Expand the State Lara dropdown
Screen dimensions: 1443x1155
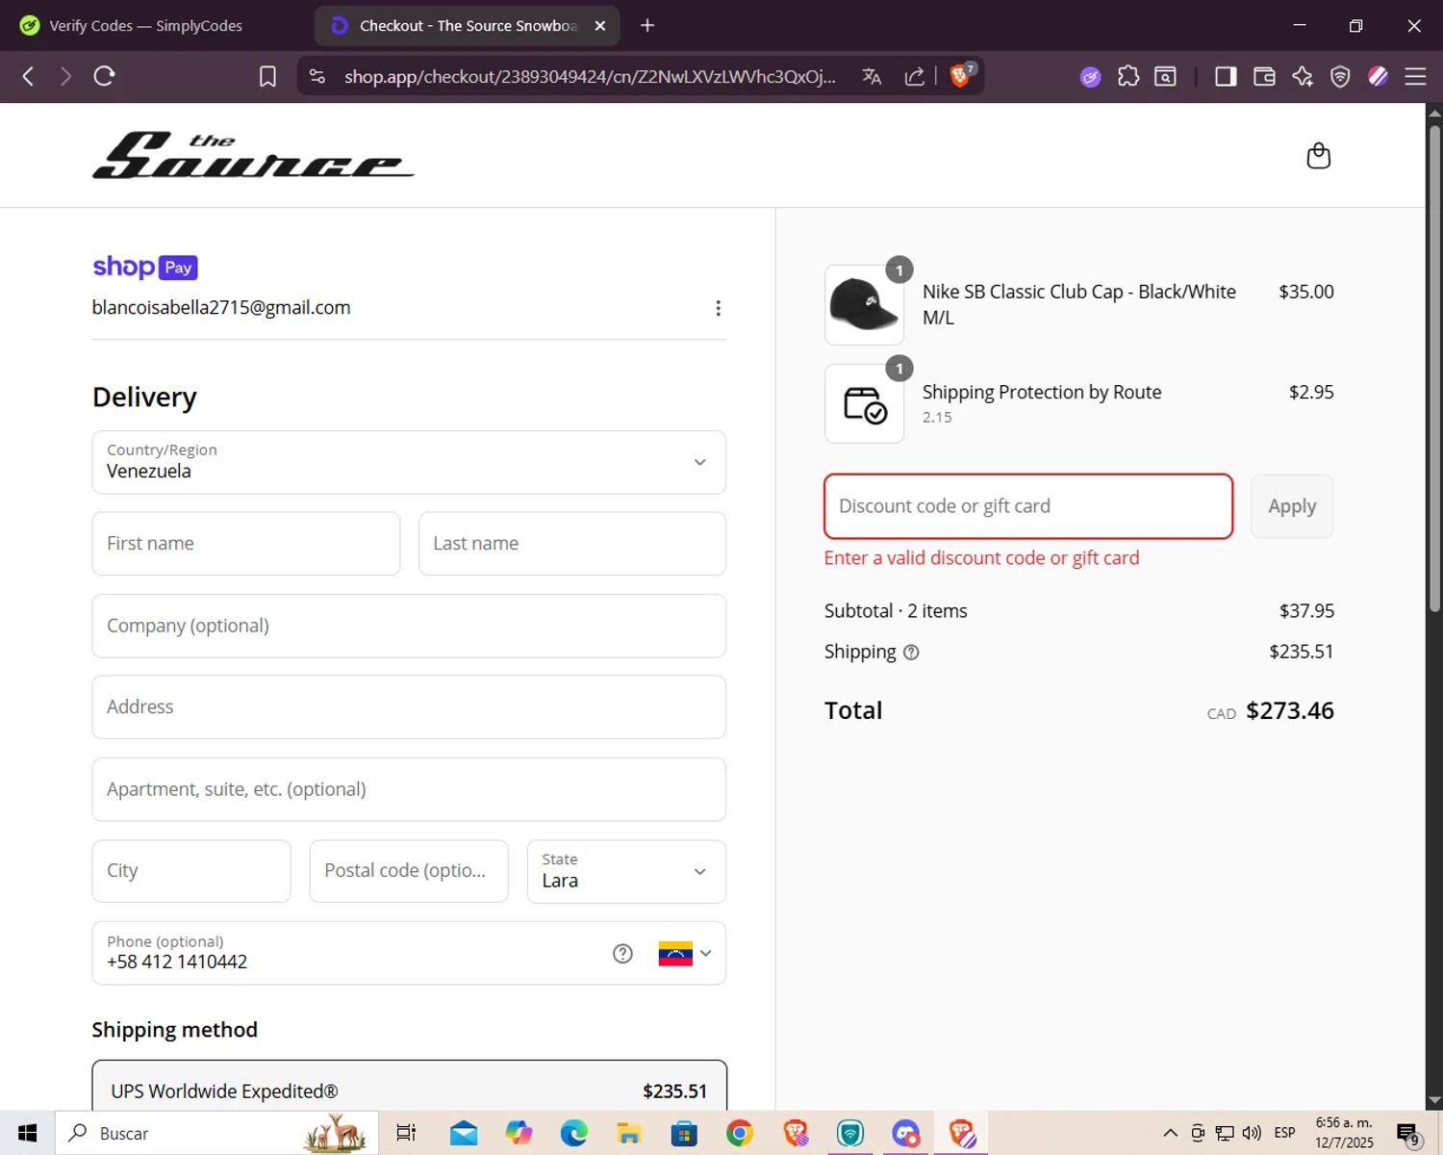(x=626, y=871)
